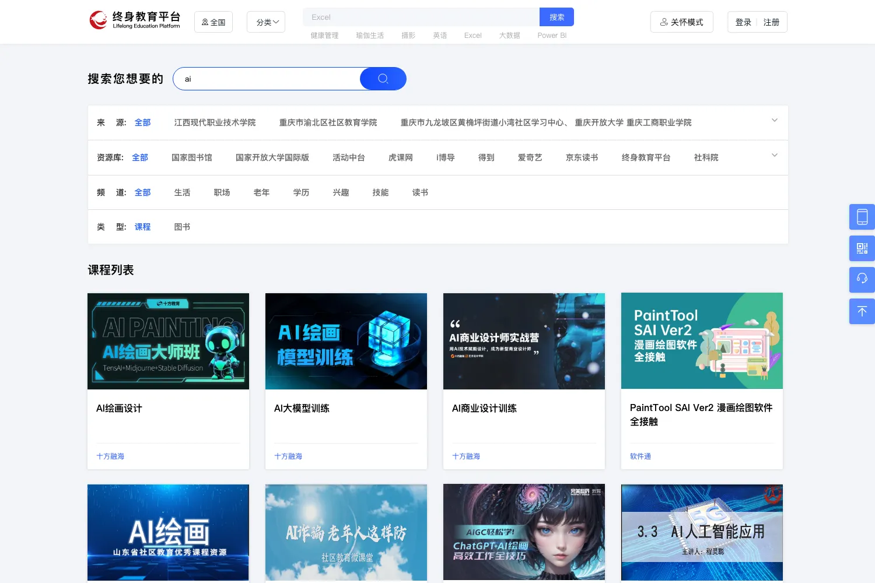This screenshot has width=875, height=583.
Task: Enable 关怀模式 care mode
Action: 681,22
